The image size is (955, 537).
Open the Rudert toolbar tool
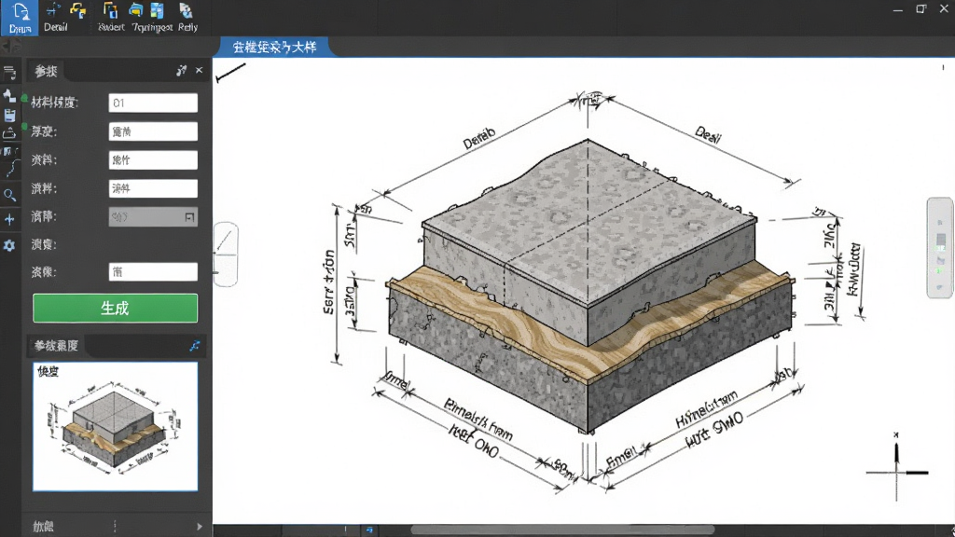click(x=111, y=17)
